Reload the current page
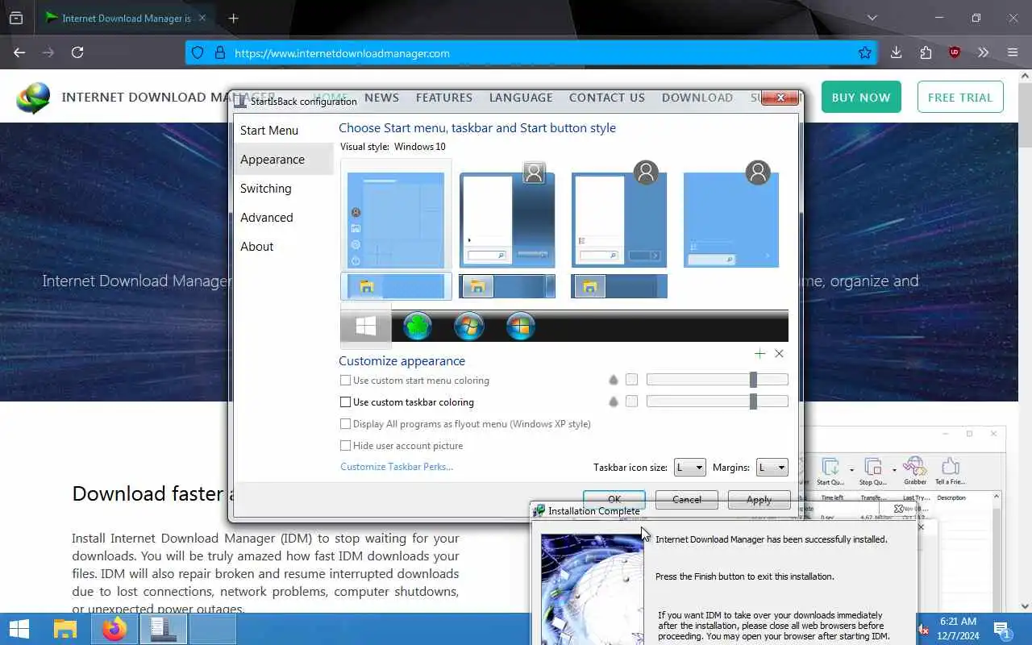 77,52
